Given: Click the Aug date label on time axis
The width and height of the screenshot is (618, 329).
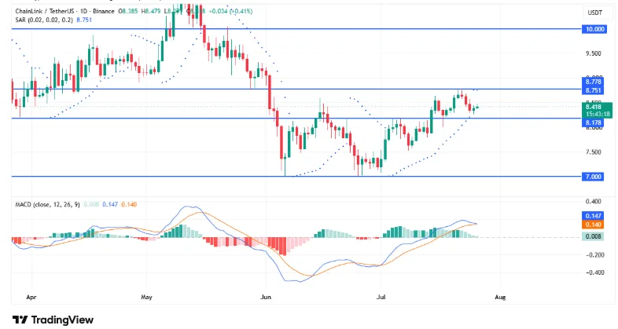Looking at the screenshot, I should tap(500, 297).
